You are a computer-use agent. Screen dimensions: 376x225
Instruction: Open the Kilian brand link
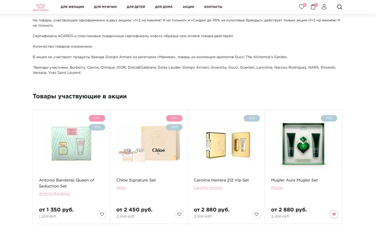tap(121, 187)
